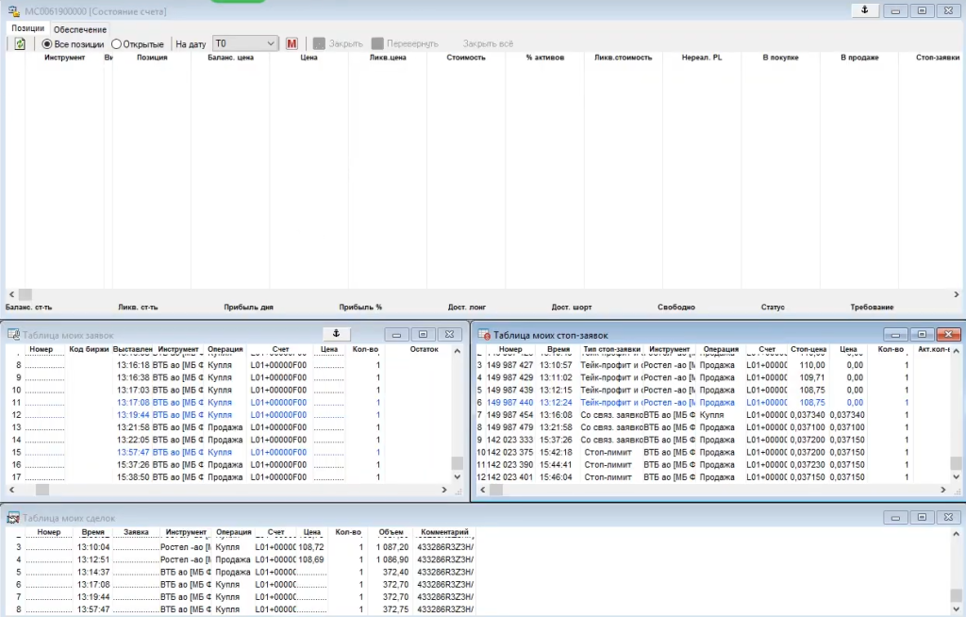Select the "Все позиции" radio button
This screenshot has height=617, width=966.
tap(47, 44)
